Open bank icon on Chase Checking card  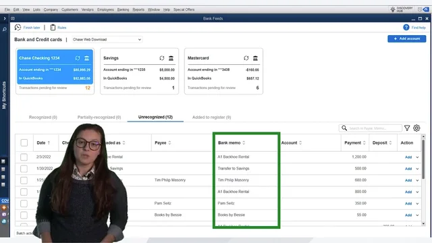pos(87,58)
